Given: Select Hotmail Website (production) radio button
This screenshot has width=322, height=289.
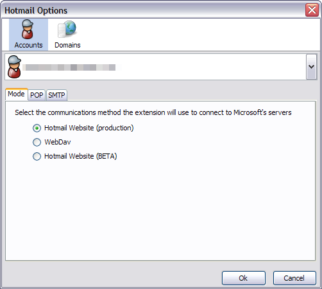Looking at the screenshot, I should [37, 128].
